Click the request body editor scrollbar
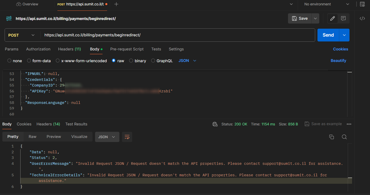Viewport: 370px width, 195px height. (350, 93)
